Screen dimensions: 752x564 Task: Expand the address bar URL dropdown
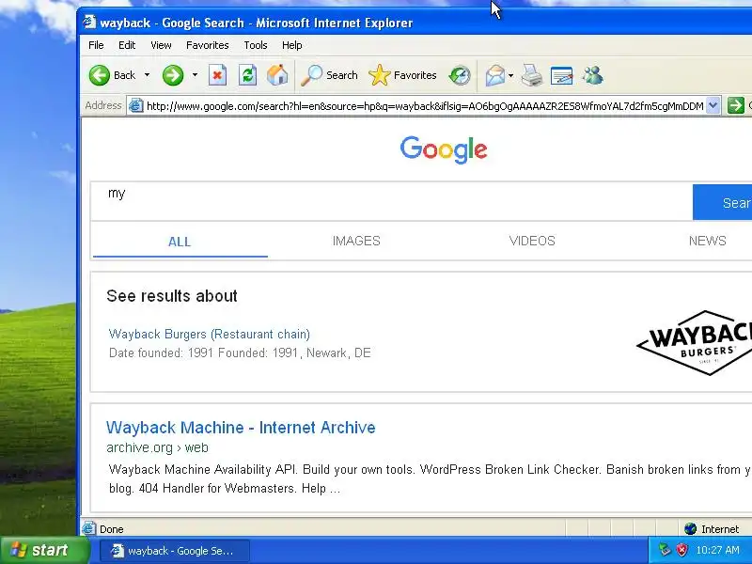pos(713,105)
